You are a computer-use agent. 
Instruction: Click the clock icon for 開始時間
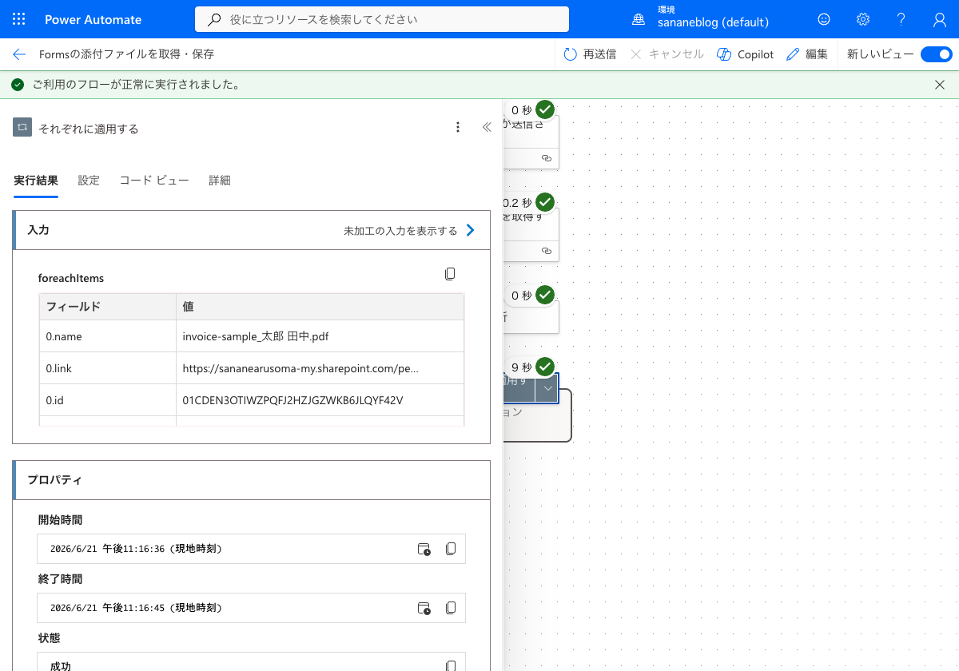pyautogui.click(x=424, y=549)
